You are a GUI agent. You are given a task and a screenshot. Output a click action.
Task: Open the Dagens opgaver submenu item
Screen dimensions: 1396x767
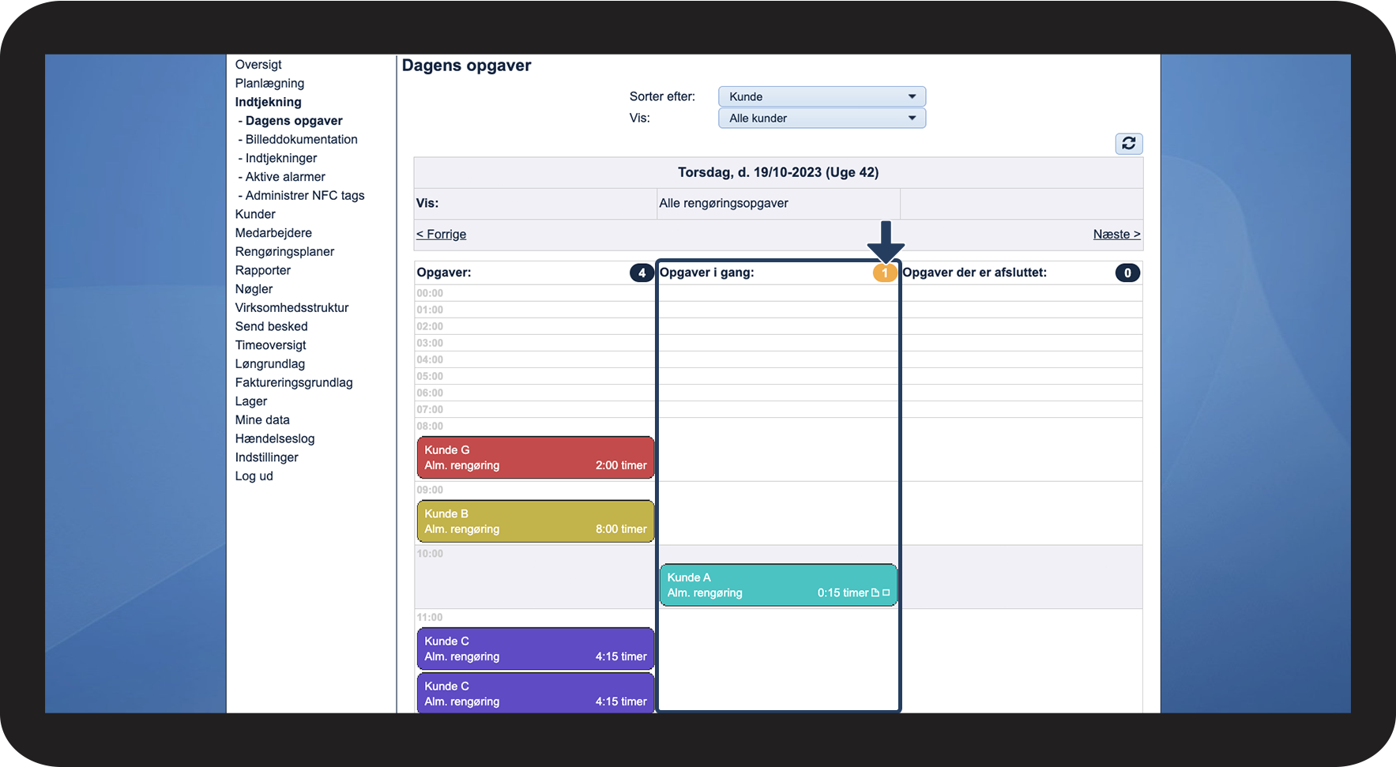point(294,121)
